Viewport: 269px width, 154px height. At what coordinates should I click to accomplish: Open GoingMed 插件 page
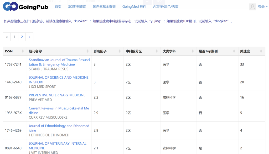click(x=134, y=7)
